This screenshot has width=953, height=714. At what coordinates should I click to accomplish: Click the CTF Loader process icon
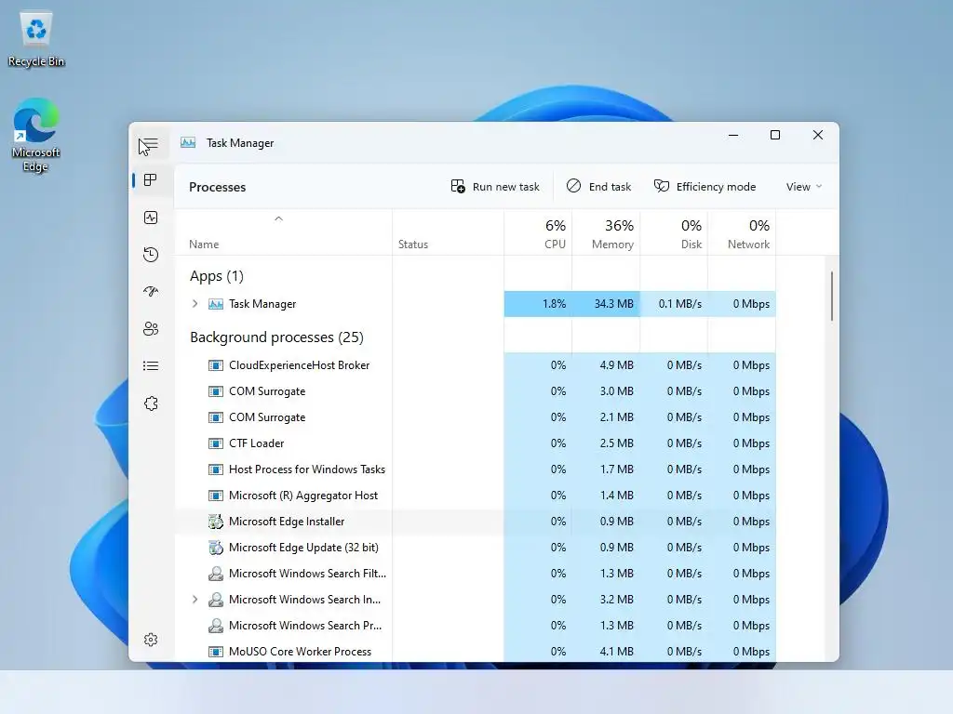pyautogui.click(x=216, y=443)
